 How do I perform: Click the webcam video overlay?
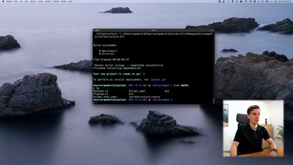[253, 128]
